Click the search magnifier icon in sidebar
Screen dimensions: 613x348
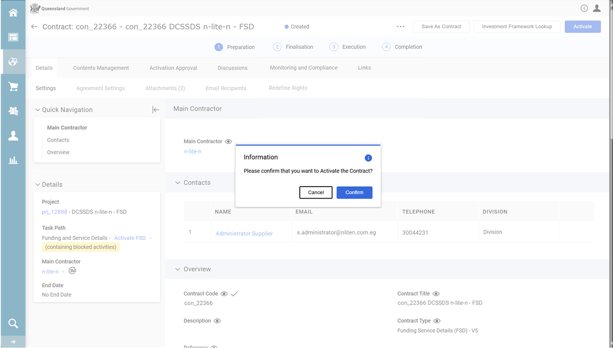tap(13, 324)
